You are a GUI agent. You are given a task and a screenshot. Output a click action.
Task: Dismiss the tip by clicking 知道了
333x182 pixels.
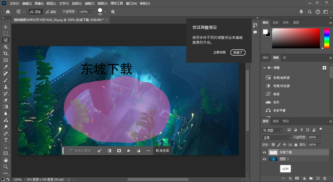[238, 52]
